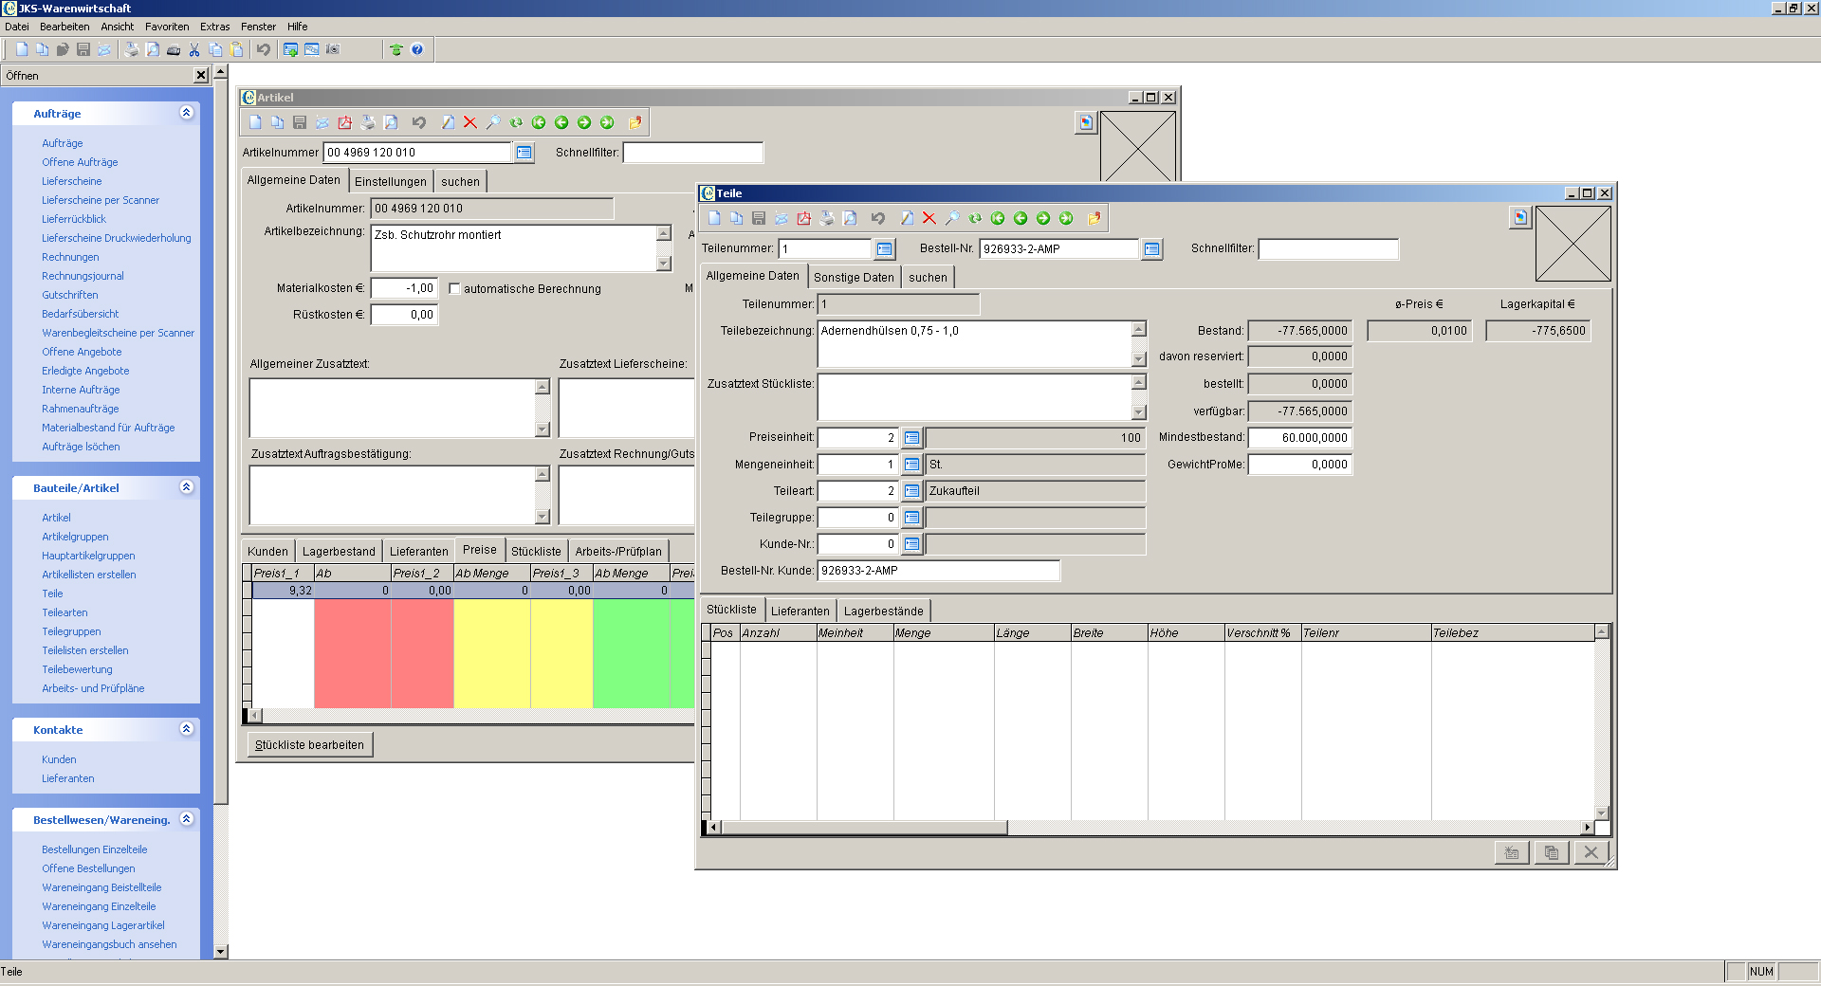Click the Schnellfilter field in the Teile window
Image resolution: width=1821 pixels, height=986 pixels.
[x=1328, y=248]
